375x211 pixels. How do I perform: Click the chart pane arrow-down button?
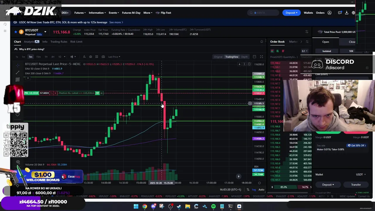tap(239, 64)
